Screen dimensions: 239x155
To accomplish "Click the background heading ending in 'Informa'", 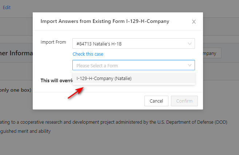I will [16, 53].
